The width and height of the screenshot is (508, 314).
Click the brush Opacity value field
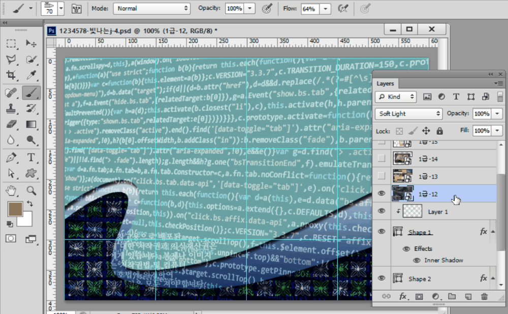234,9
